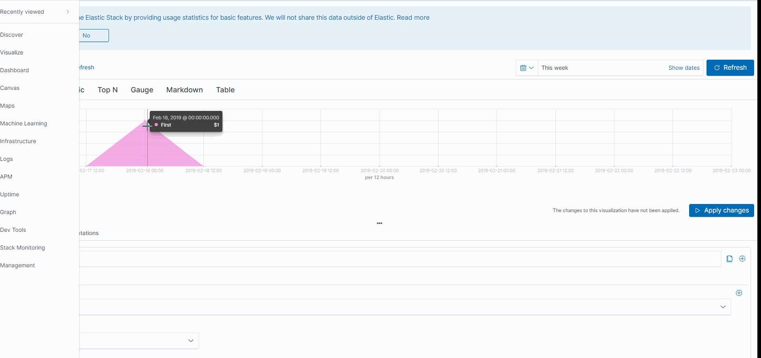Open Stack Monitoring

(23, 248)
